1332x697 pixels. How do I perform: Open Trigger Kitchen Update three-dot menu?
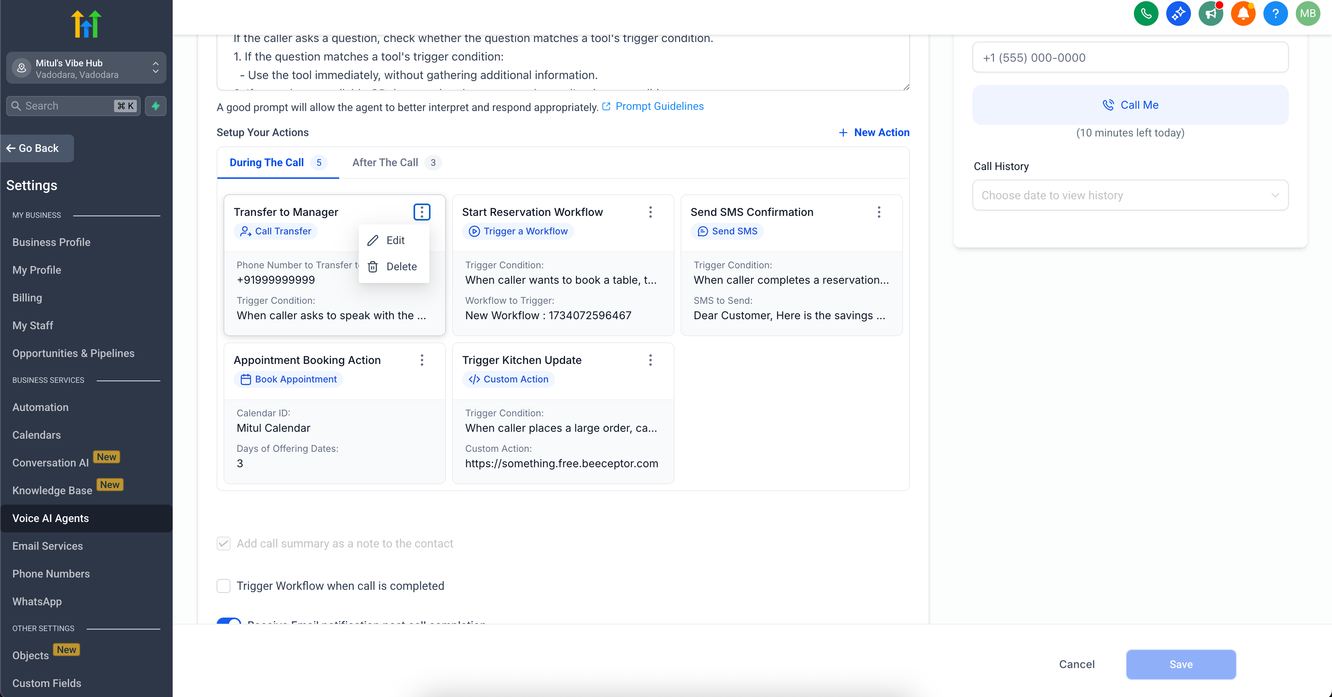click(x=650, y=360)
